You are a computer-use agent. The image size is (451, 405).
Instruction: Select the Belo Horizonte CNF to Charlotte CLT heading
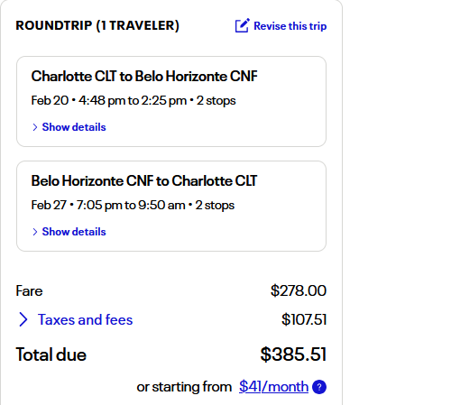[x=144, y=180]
